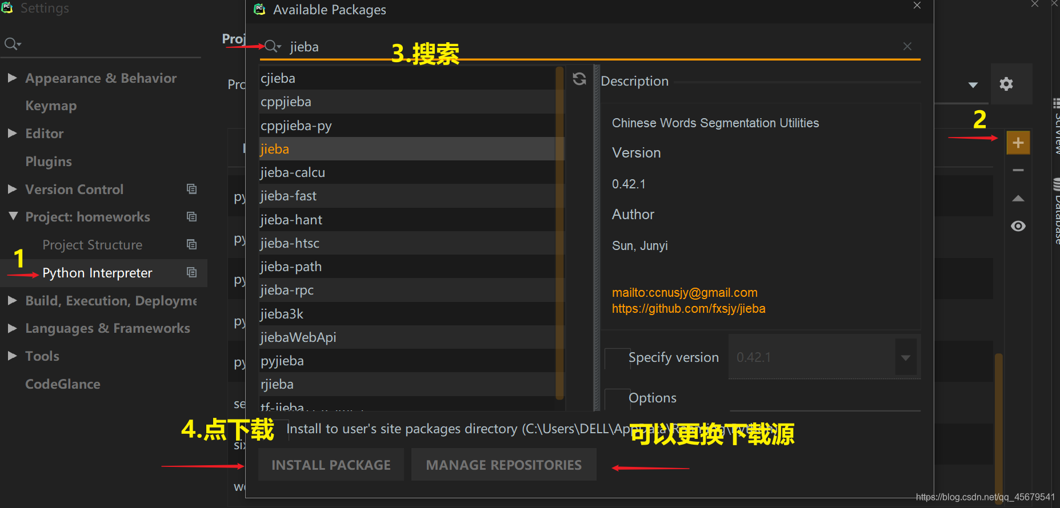Click the upgrade package arrow icon

coord(1018,199)
